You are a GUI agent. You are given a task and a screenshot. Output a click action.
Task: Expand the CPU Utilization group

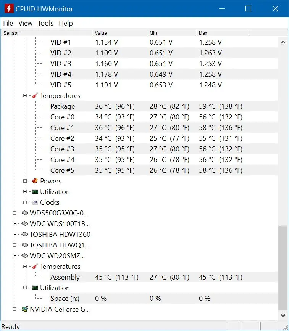[25, 192]
